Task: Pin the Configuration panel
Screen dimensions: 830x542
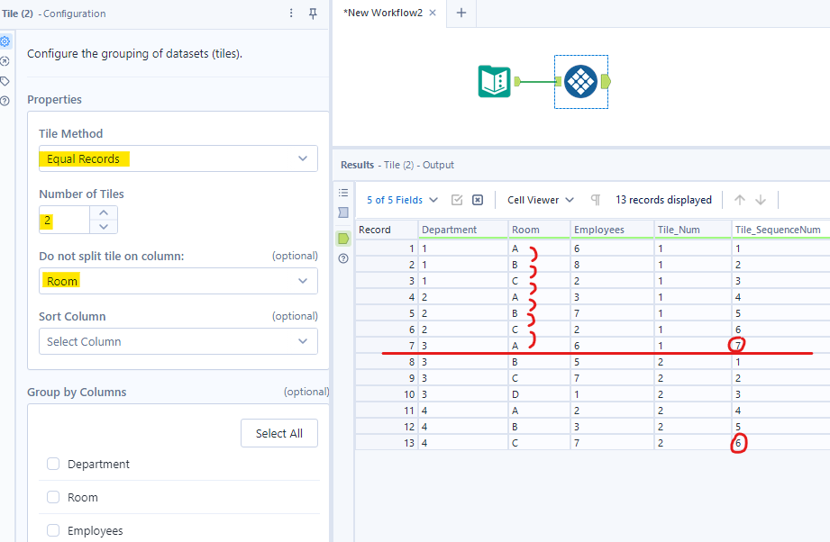Action: (x=313, y=14)
